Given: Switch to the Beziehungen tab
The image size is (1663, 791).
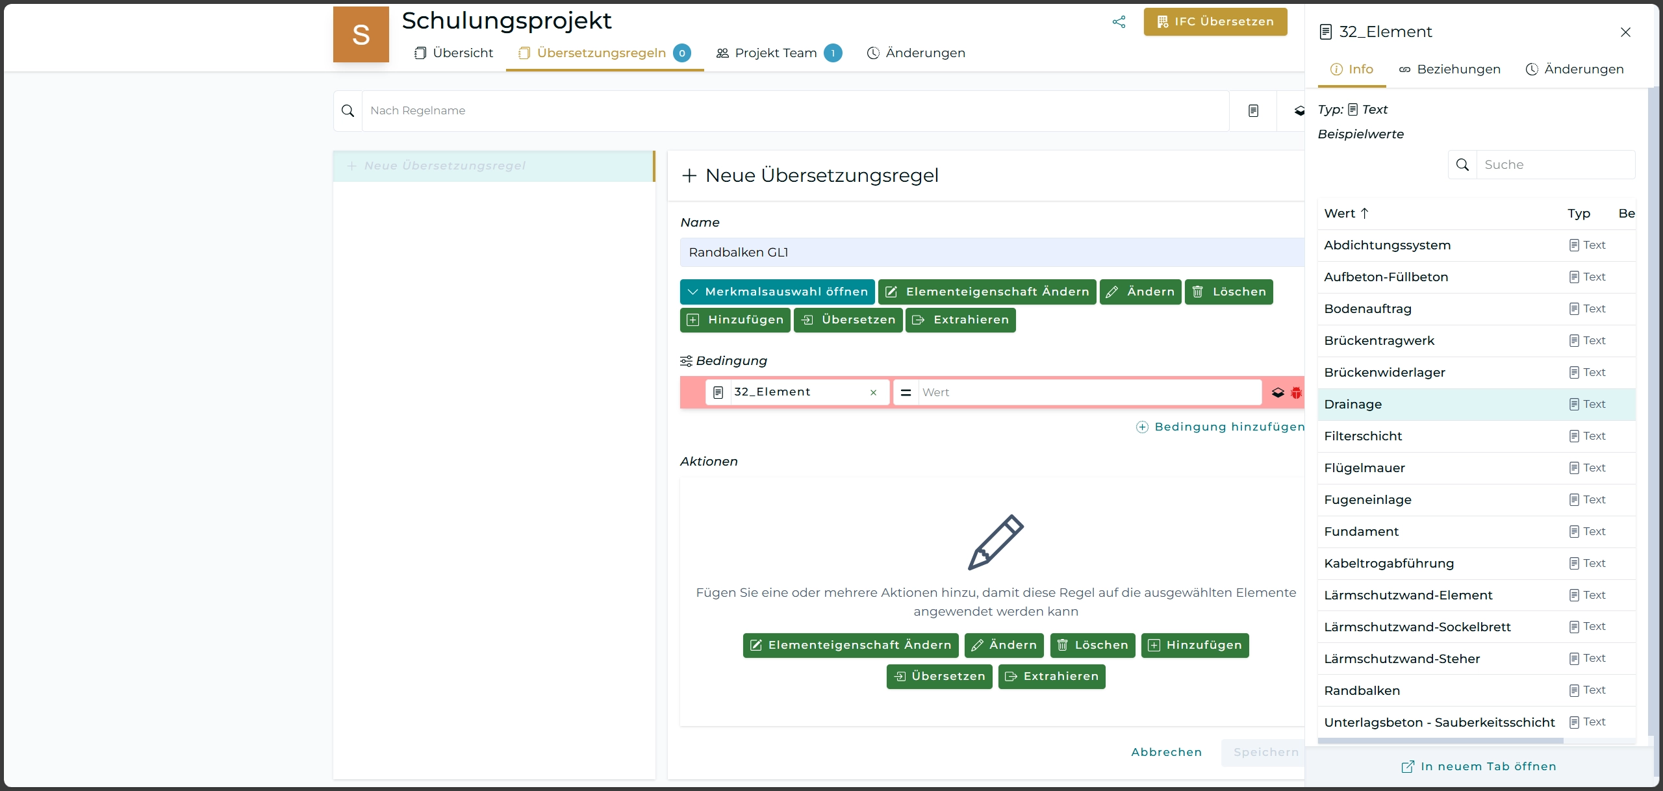Looking at the screenshot, I should coord(1450,69).
